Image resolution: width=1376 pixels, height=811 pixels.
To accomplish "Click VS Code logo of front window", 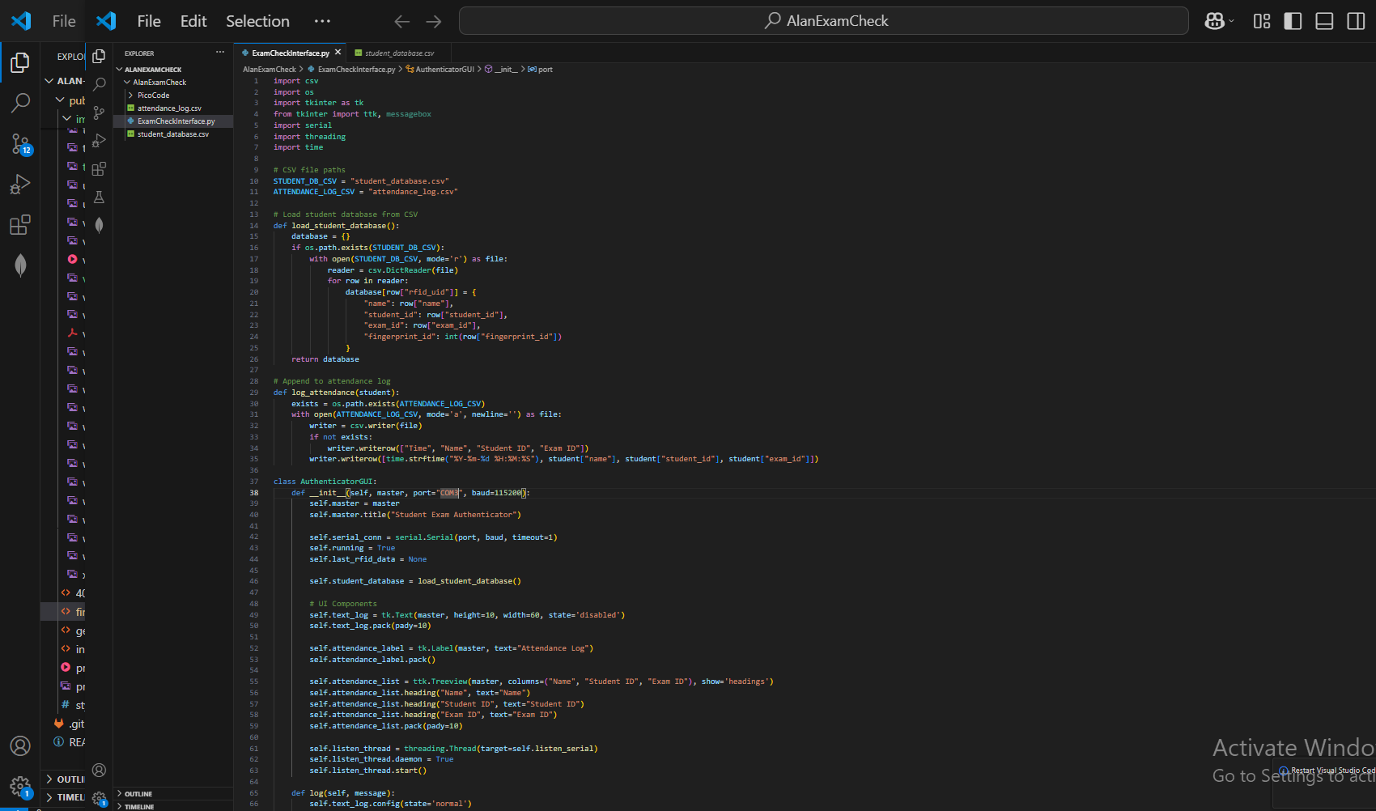I will click(x=106, y=21).
